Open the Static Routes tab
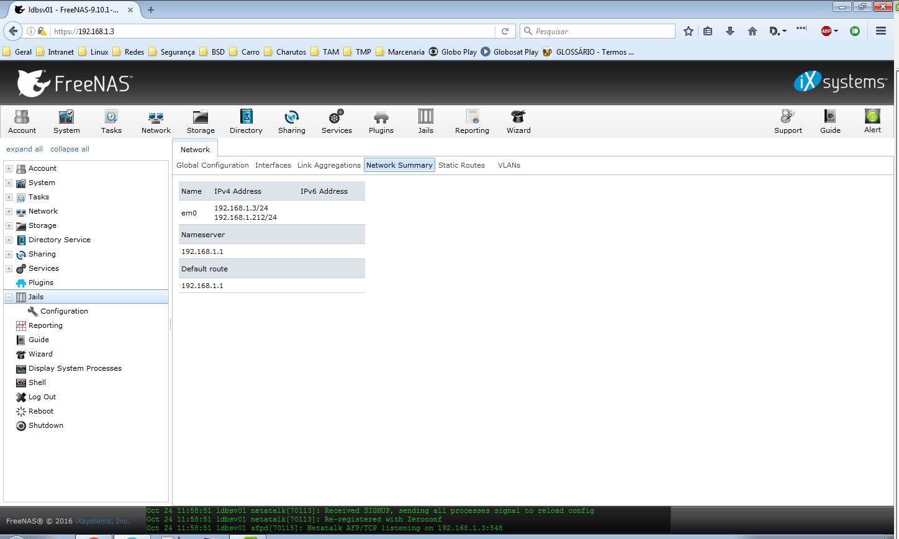 click(x=461, y=165)
